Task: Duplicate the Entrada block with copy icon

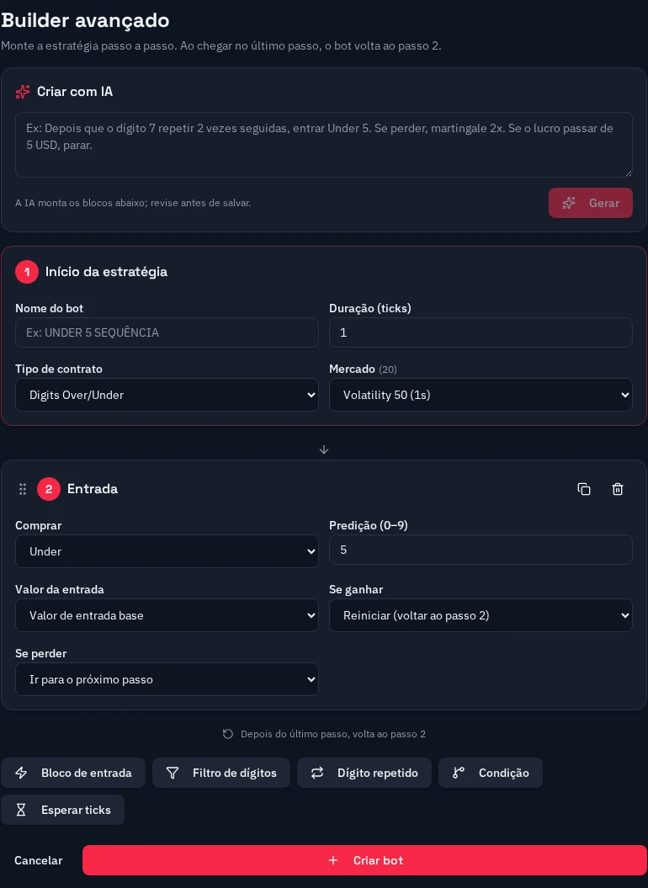Action: point(584,489)
